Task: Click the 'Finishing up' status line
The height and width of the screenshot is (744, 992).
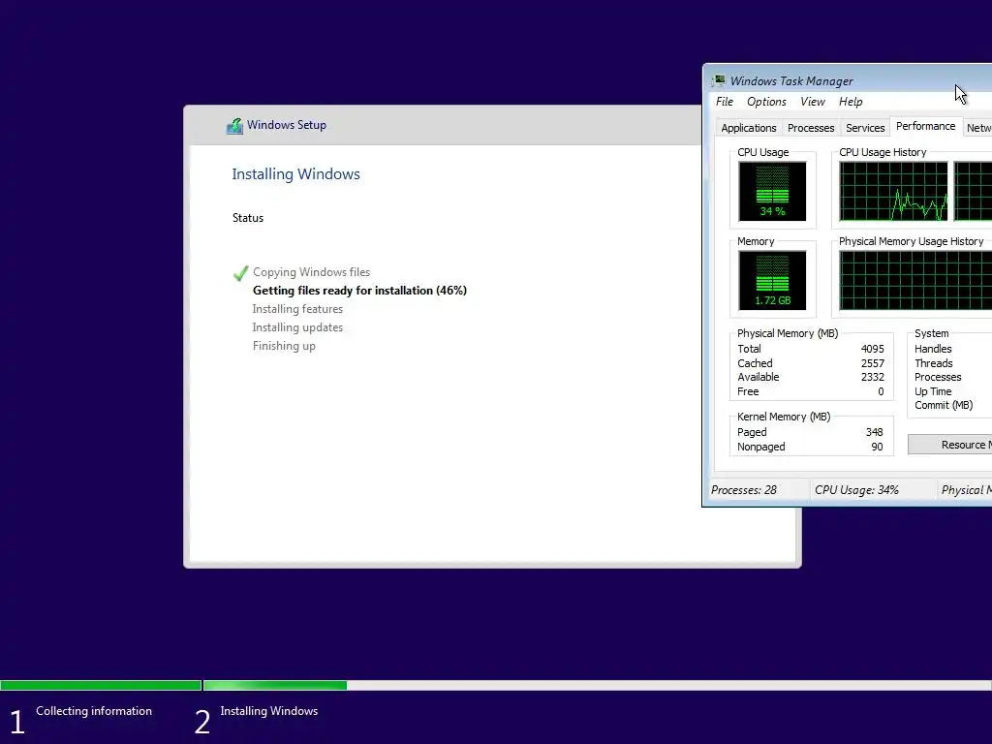Action: (x=284, y=346)
